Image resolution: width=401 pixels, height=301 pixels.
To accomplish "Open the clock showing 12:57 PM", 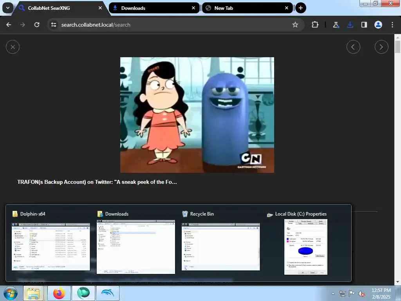I will 381,294.
